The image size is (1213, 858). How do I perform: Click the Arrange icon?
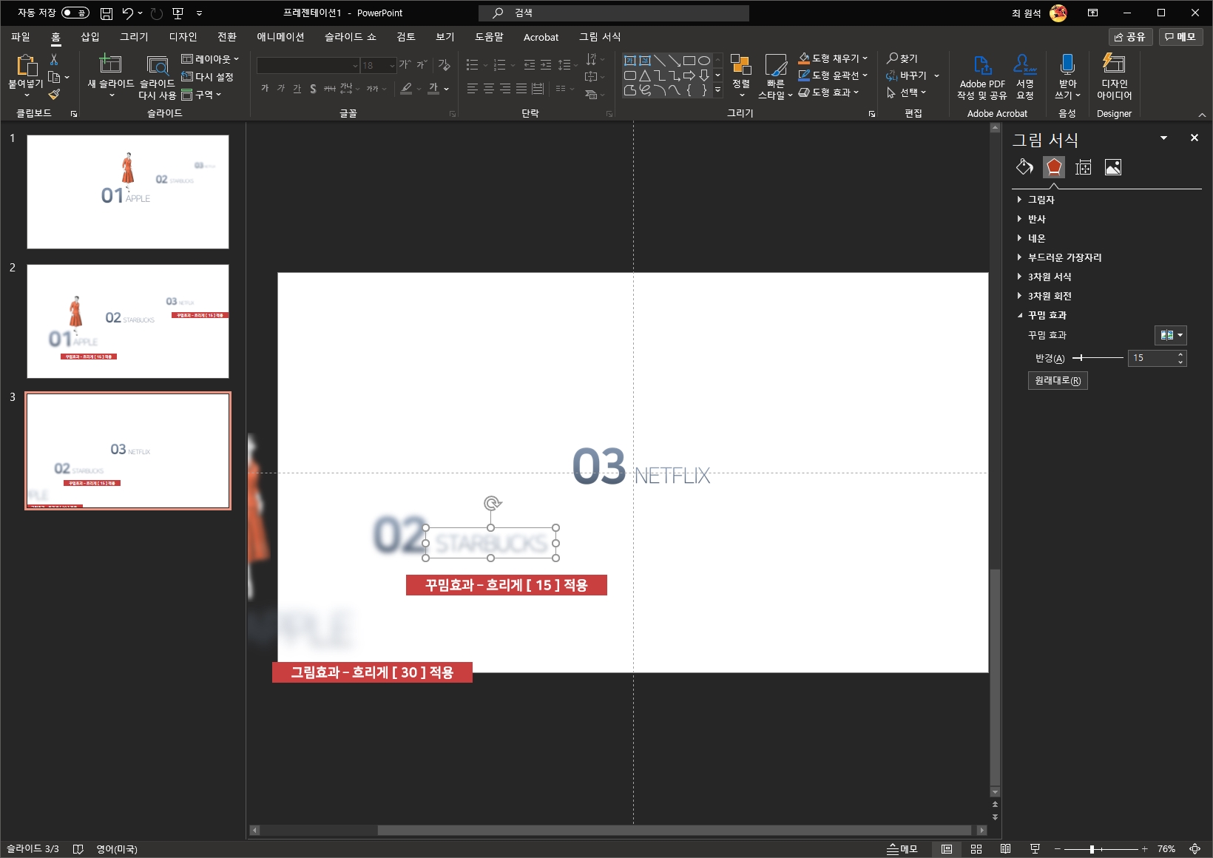[x=741, y=65]
